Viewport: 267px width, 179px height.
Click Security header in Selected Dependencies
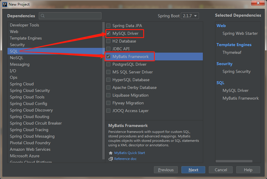point(224,64)
